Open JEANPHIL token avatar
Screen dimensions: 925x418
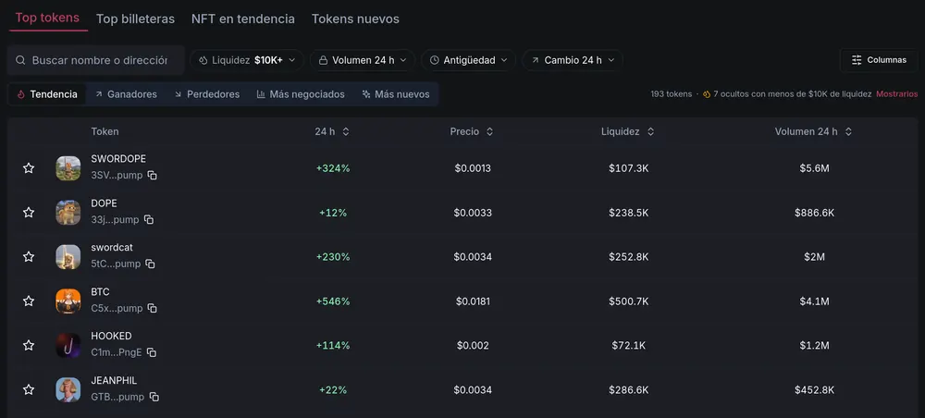68,389
